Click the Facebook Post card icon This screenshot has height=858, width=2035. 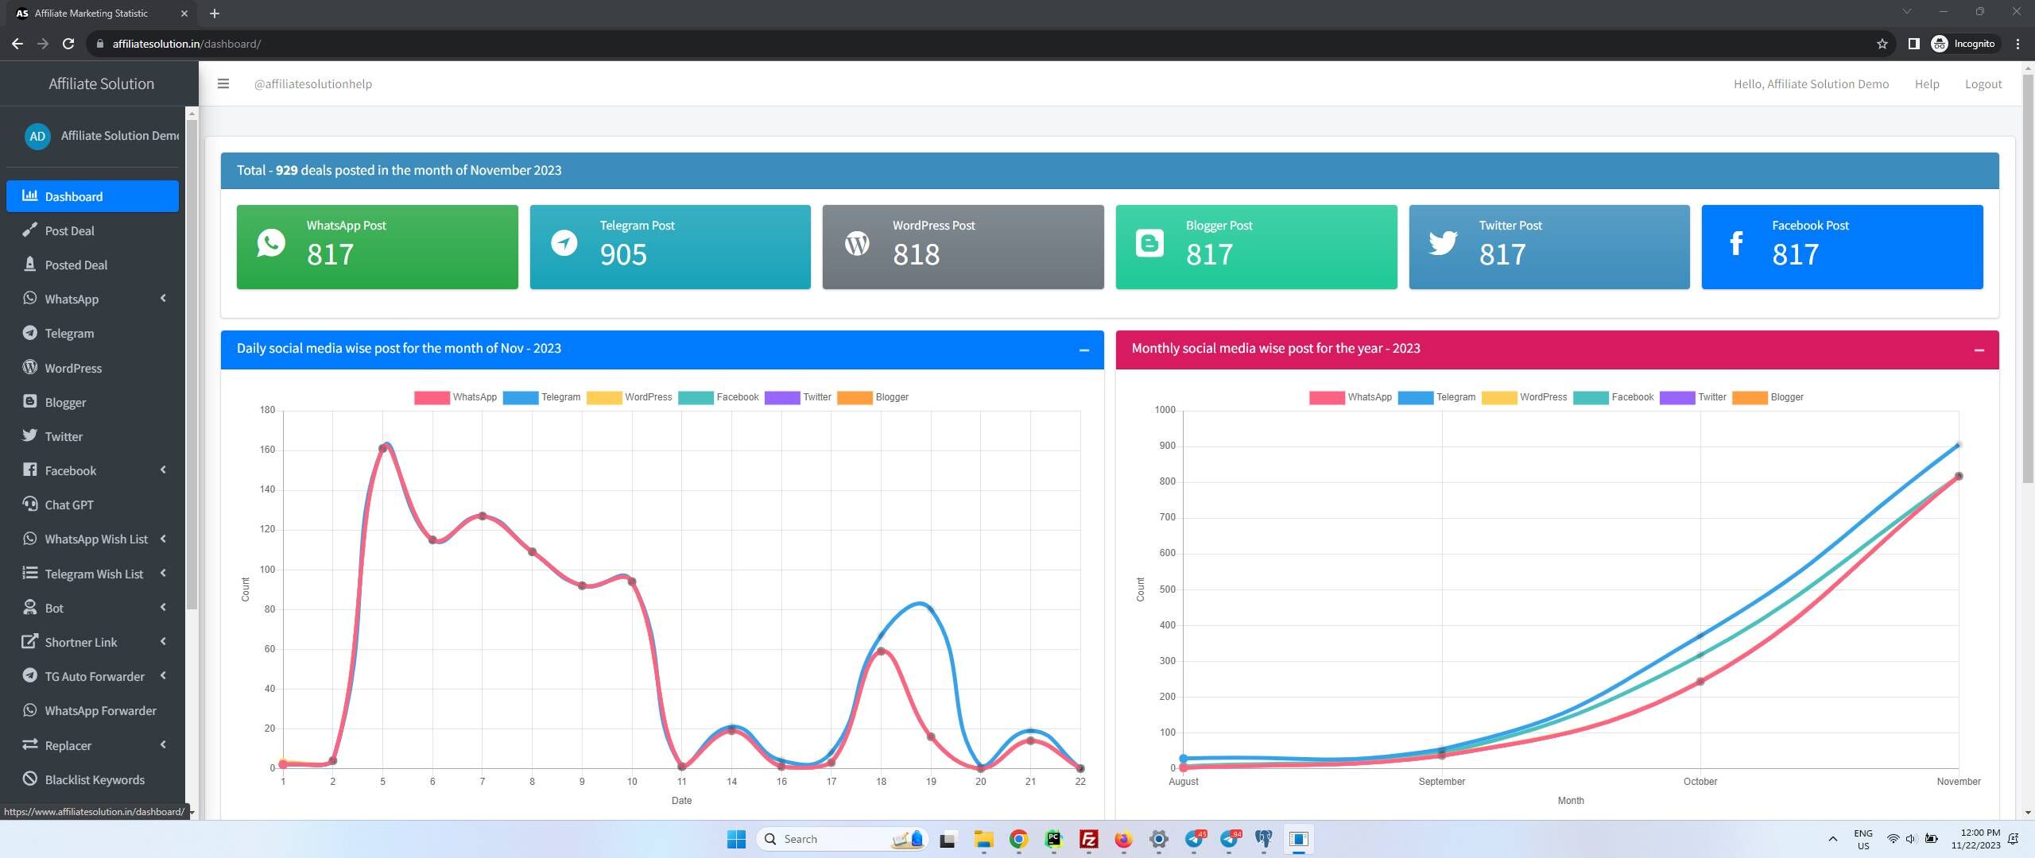[1736, 243]
